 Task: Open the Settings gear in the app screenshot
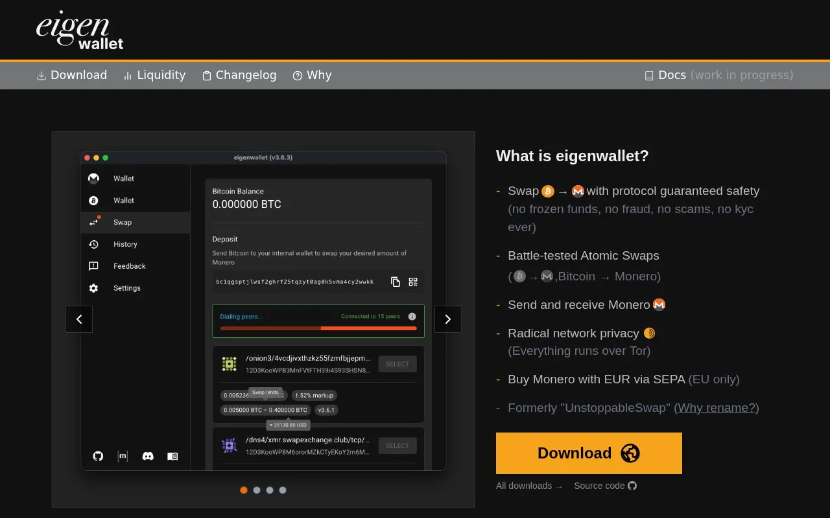(93, 288)
